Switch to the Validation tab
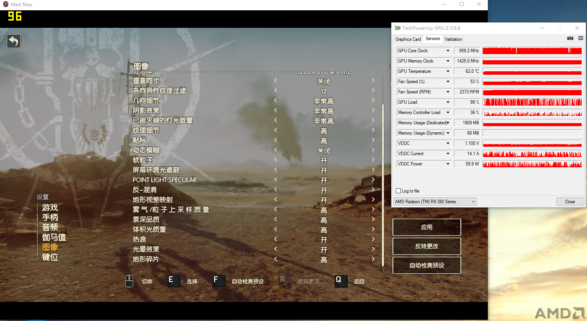This screenshot has height=321, width=587. click(x=453, y=39)
